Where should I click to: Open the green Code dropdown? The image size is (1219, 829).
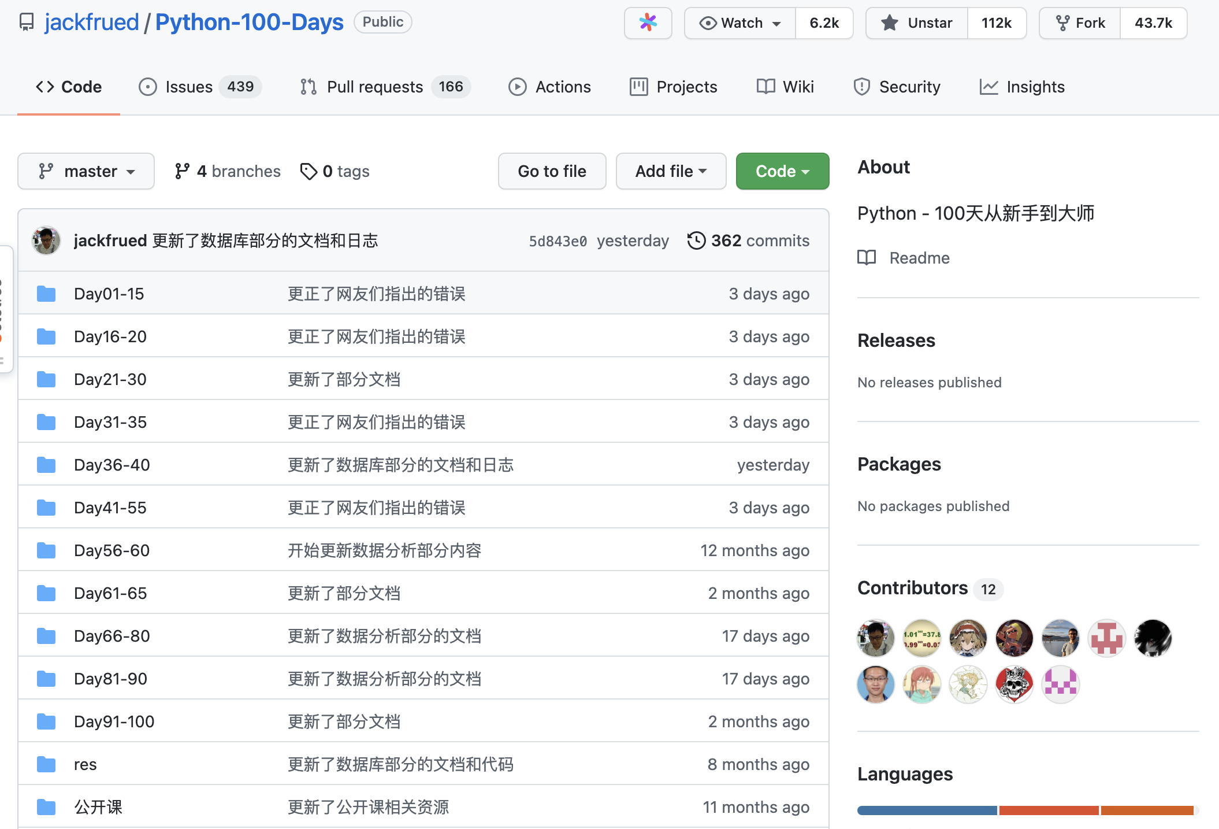coord(782,171)
